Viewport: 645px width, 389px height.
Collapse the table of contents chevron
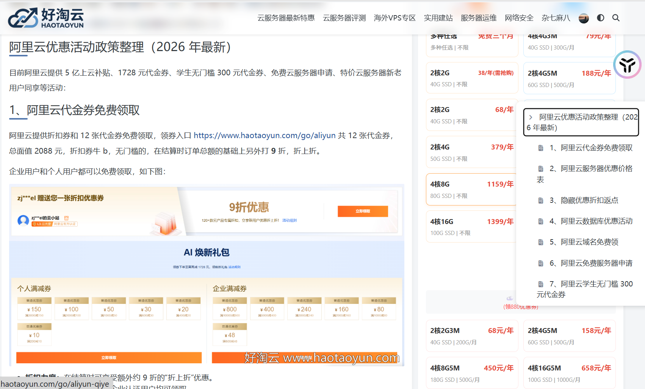[x=531, y=117]
